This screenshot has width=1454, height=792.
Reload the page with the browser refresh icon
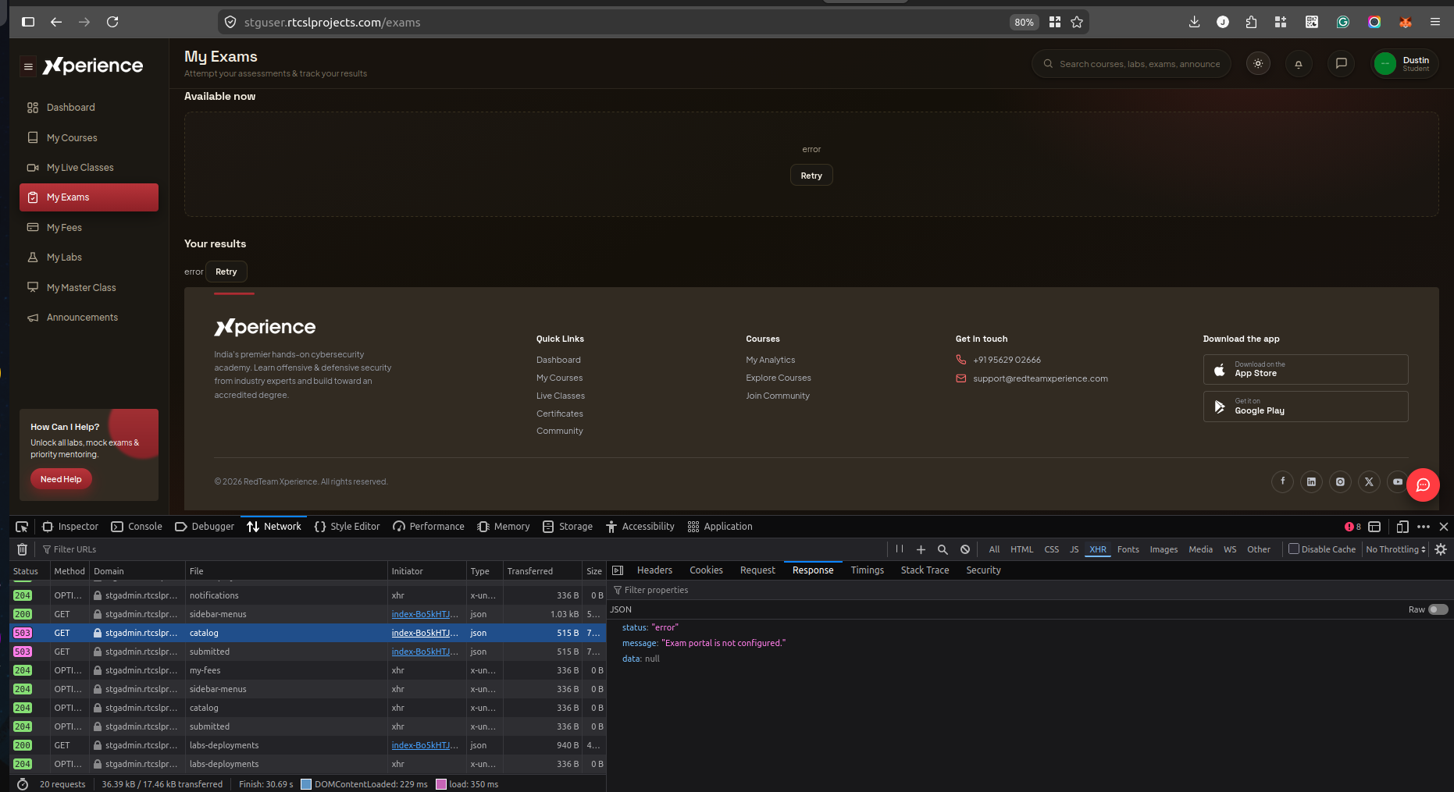point(112,22)
